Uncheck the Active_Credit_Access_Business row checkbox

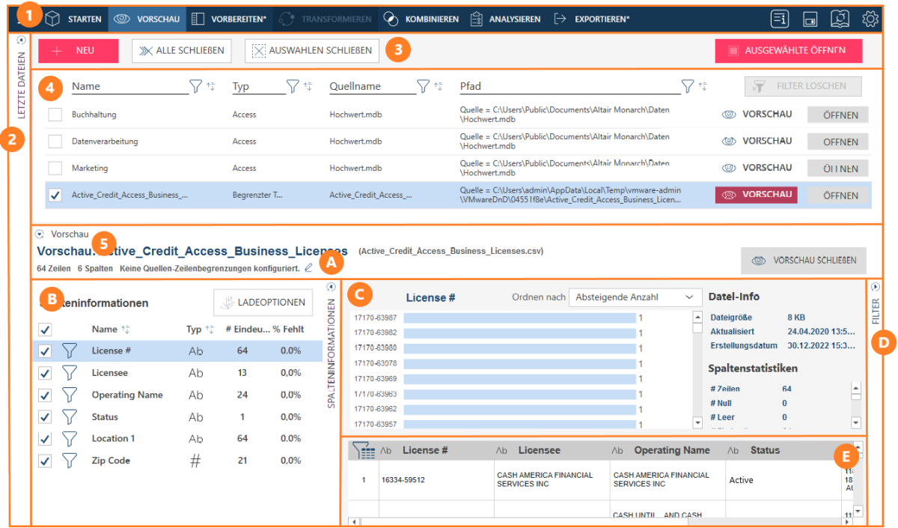click(x=55, y=195)
